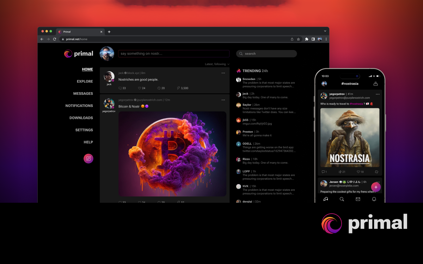Open SETTINGS in the left navigation
423x264 pixels.
[84, 130]
